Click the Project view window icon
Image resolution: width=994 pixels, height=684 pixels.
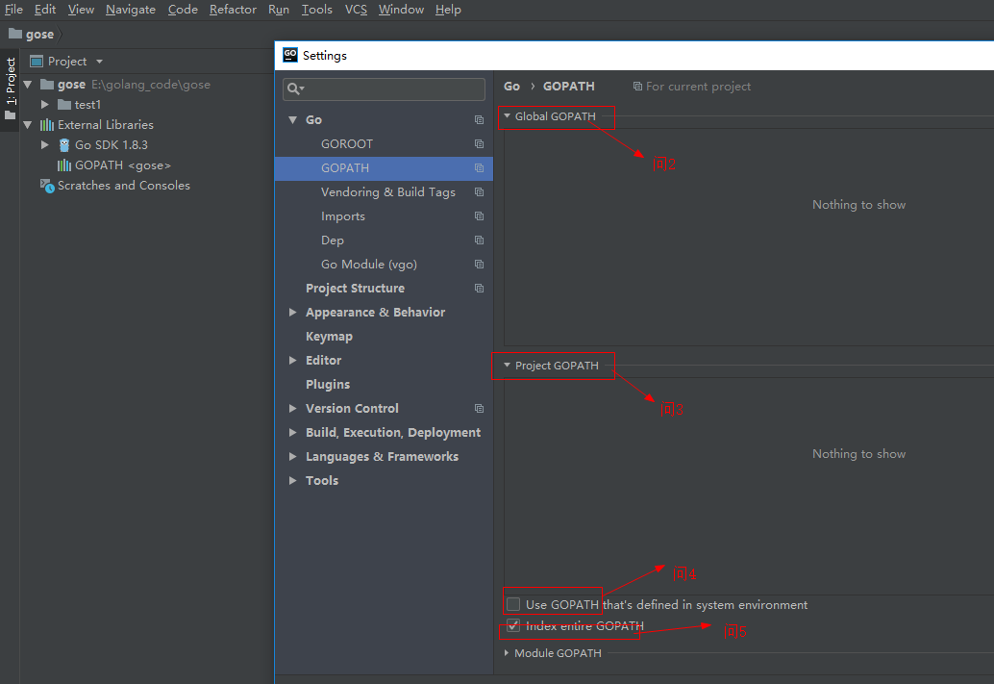(x=37, y=62)
